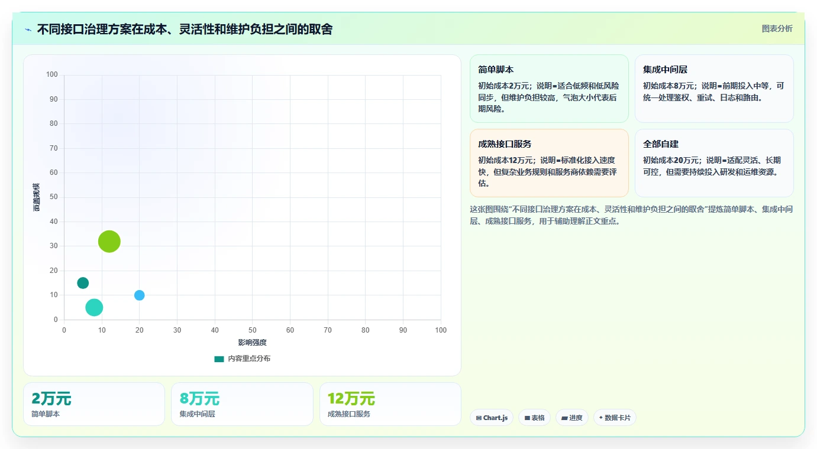This screenshot has width=817, height=449.
Task: Toggle the 内容重点分布 legend color box
Action: tap(219, 359)
